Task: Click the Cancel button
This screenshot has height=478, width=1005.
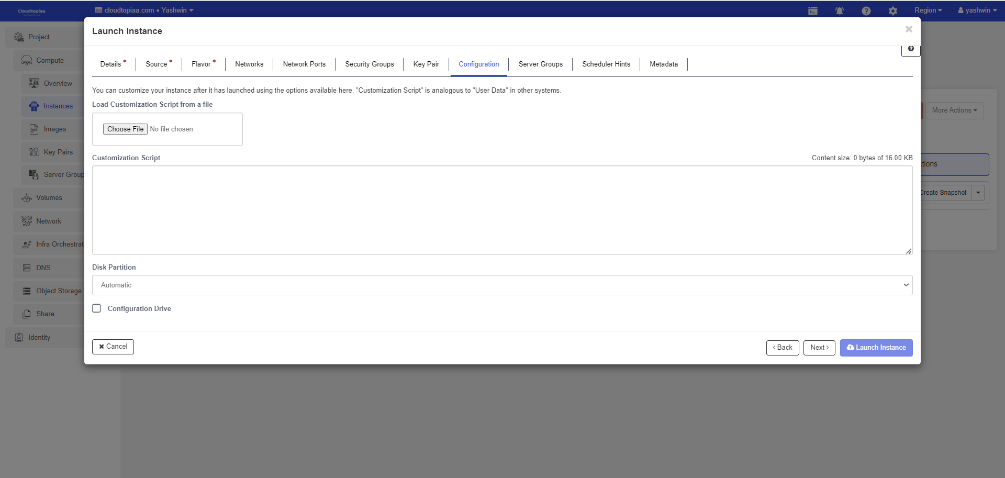Action: coord(113,347)
